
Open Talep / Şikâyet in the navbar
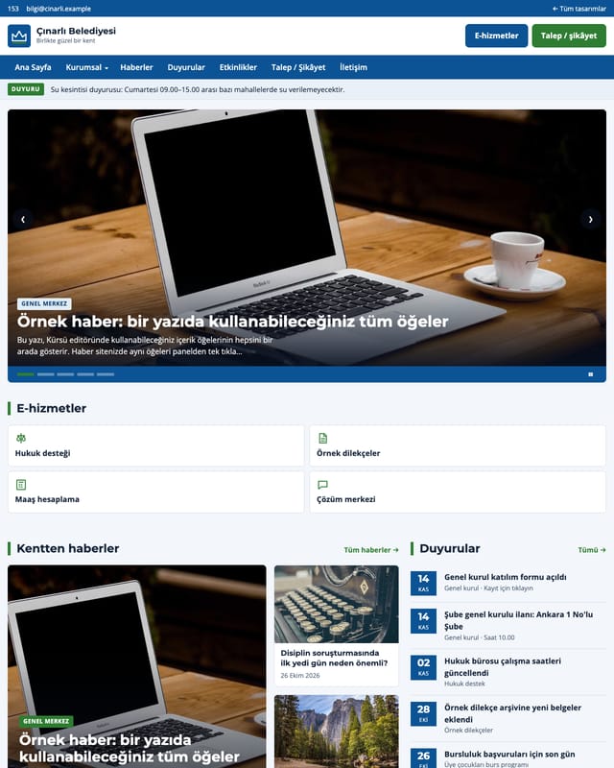[x=298, y=67]
